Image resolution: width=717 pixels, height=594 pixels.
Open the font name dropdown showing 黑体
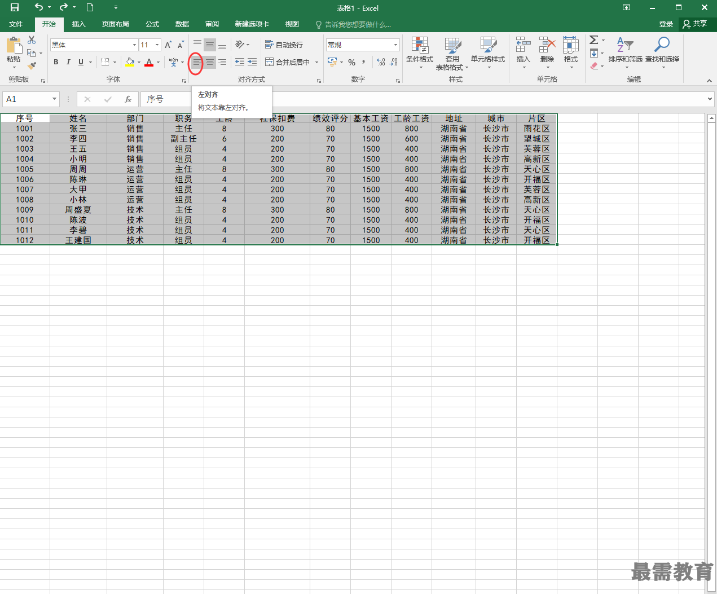coord(134,45)
